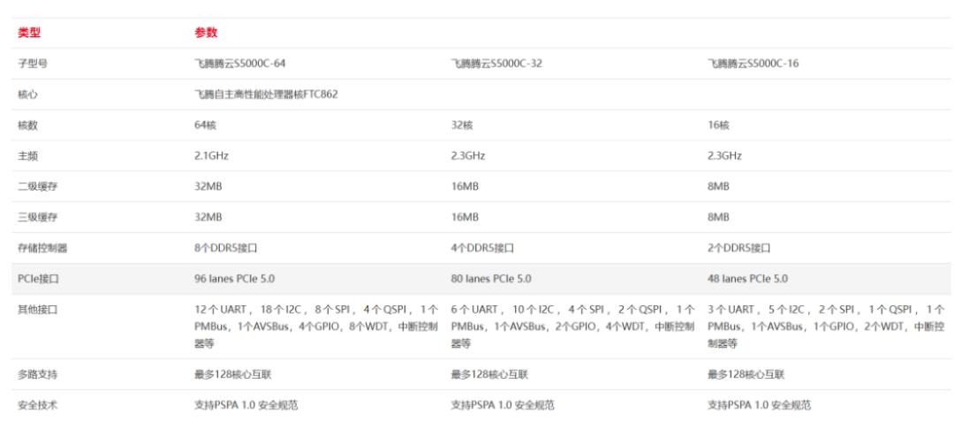
Task: Click the interface list starting 3个UART
Action: tap(826, 327)
